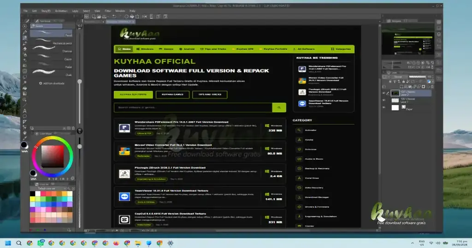
Task: Click the Fill icon in the command bar
Action: pos(132,17)
